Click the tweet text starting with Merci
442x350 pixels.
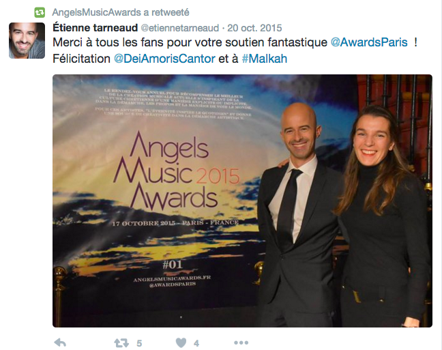pyautogui.click(x=235, y=50)
